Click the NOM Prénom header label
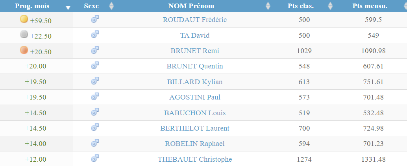The width and height of the screenshot is (407, 166). (x=191, y=6)
